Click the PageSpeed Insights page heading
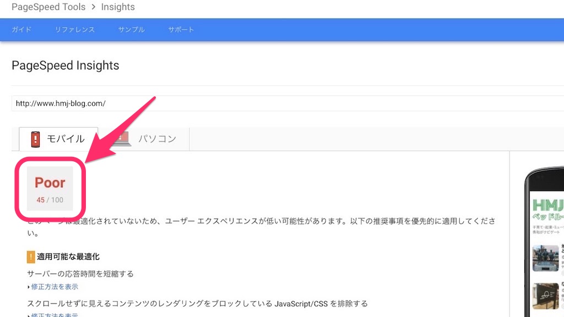The image size is (564, 317). pyautogui.click(x=66, y=65)
